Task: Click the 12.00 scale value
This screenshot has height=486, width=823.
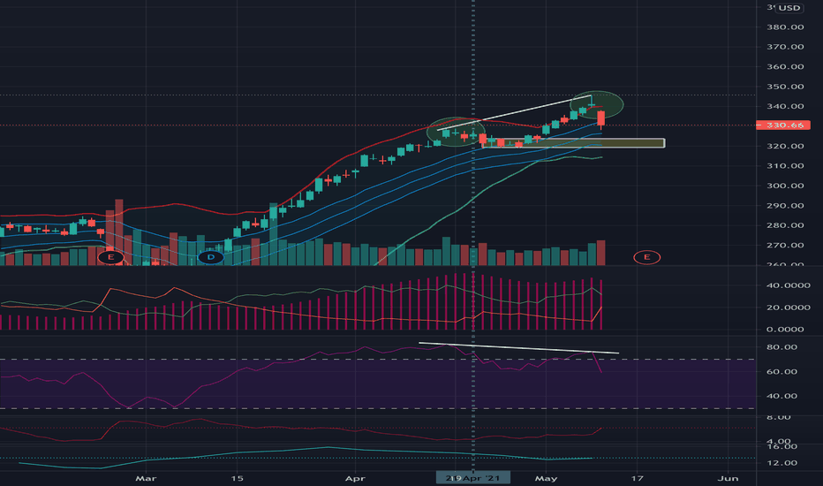Action: pos(782,463)
